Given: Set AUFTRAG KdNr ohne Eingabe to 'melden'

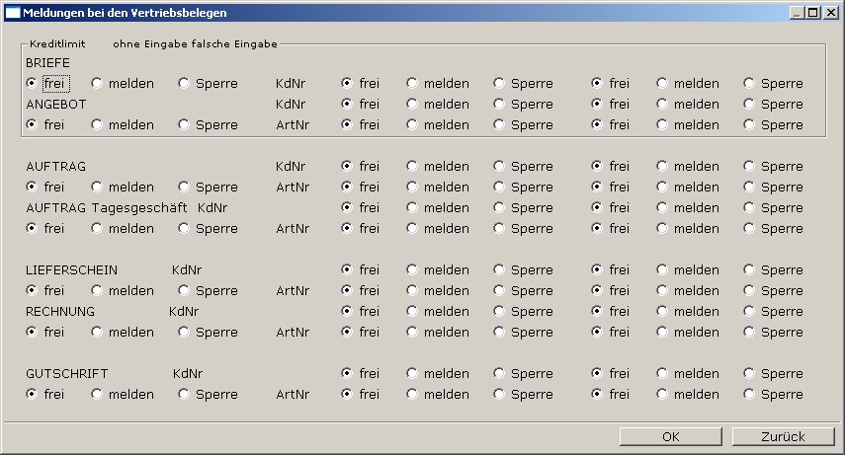Looking at the screenshot, I should 412,167.
